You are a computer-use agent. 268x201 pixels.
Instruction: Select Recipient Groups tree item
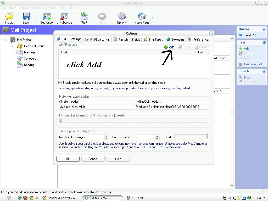(35, 46)
